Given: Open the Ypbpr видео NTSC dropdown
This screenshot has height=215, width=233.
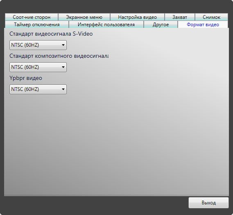Looking at the screenshot, I should click(38, 89).
